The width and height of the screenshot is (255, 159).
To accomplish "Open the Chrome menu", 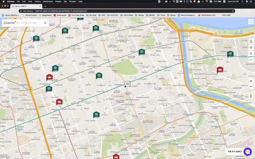I will click(11, 1).
